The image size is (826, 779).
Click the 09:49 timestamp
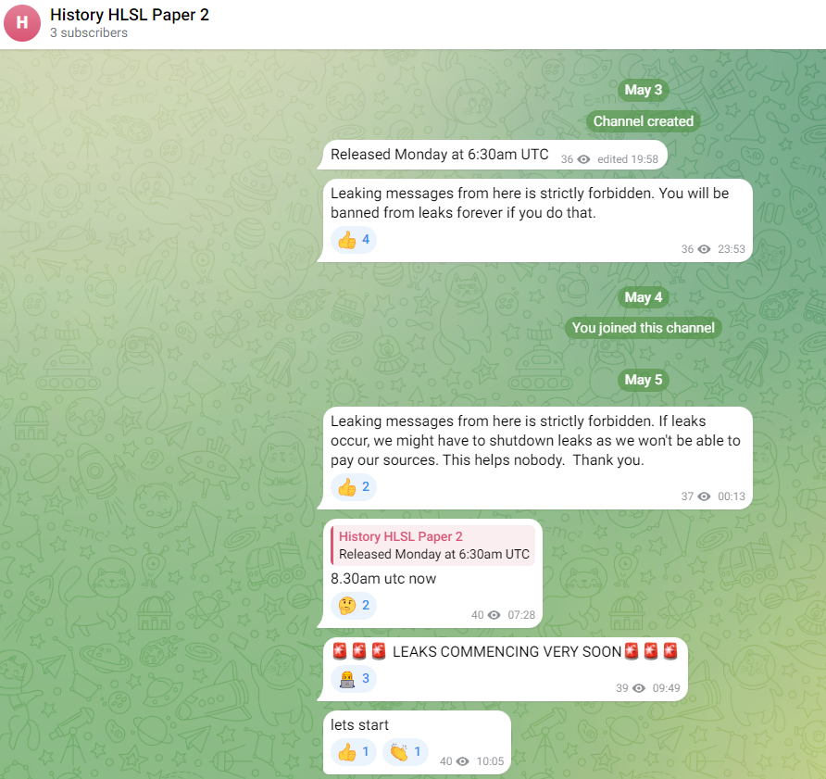pos(666,688)
